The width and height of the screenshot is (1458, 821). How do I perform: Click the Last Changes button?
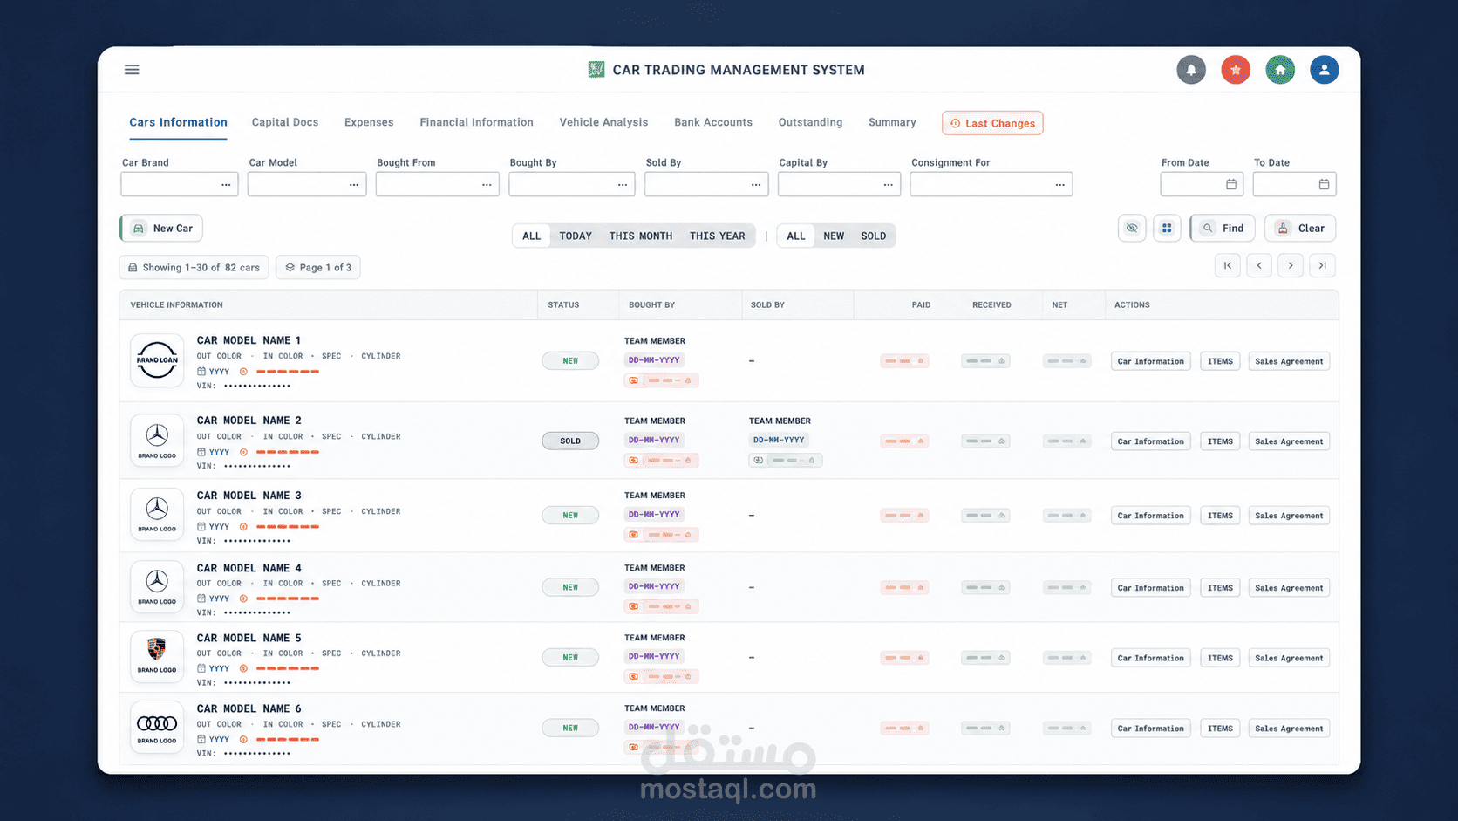992,123
